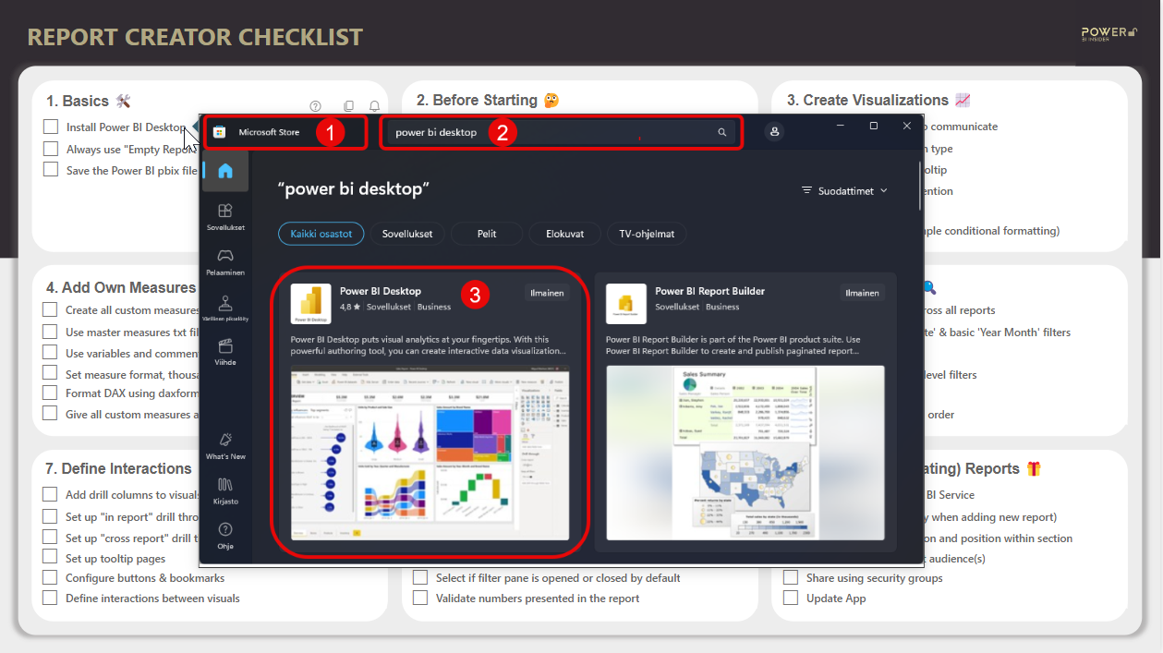Click the Microsoft Store logo icon
The height and width of the screenshot is (653, 1163).
[x=220, y=132]
